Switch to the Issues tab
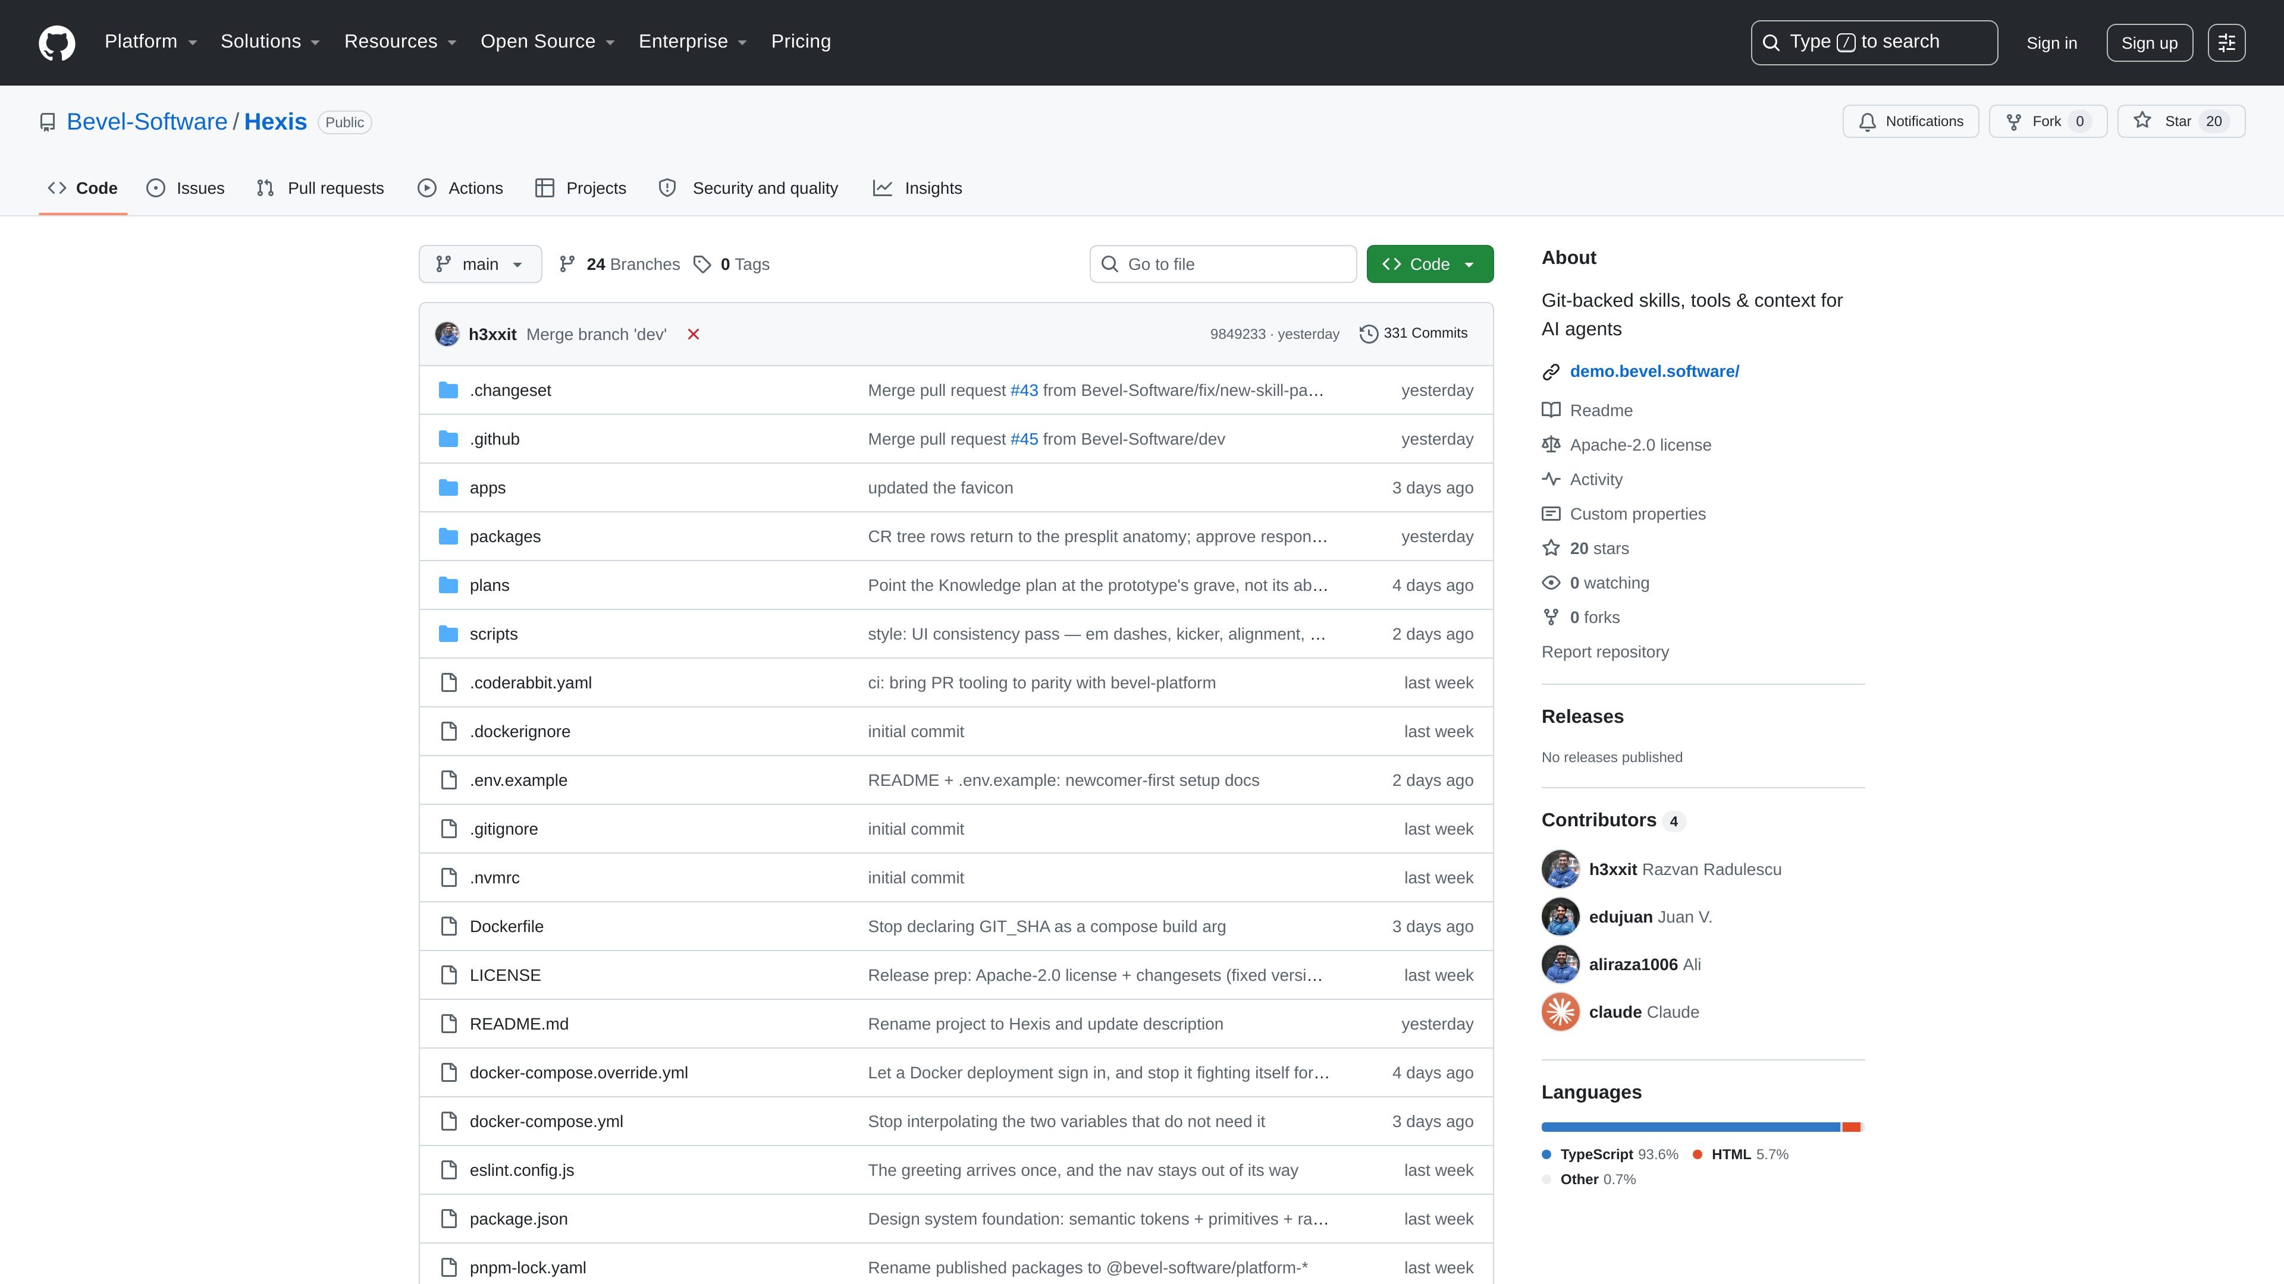 click(186, 188)
